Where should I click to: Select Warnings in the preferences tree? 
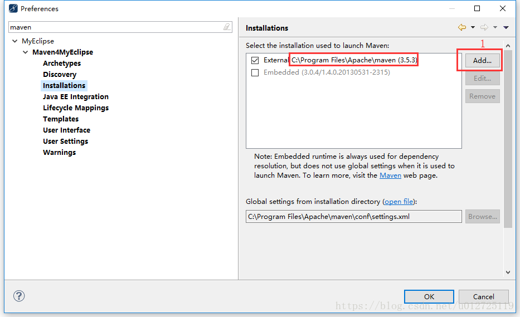pos(60,153)
